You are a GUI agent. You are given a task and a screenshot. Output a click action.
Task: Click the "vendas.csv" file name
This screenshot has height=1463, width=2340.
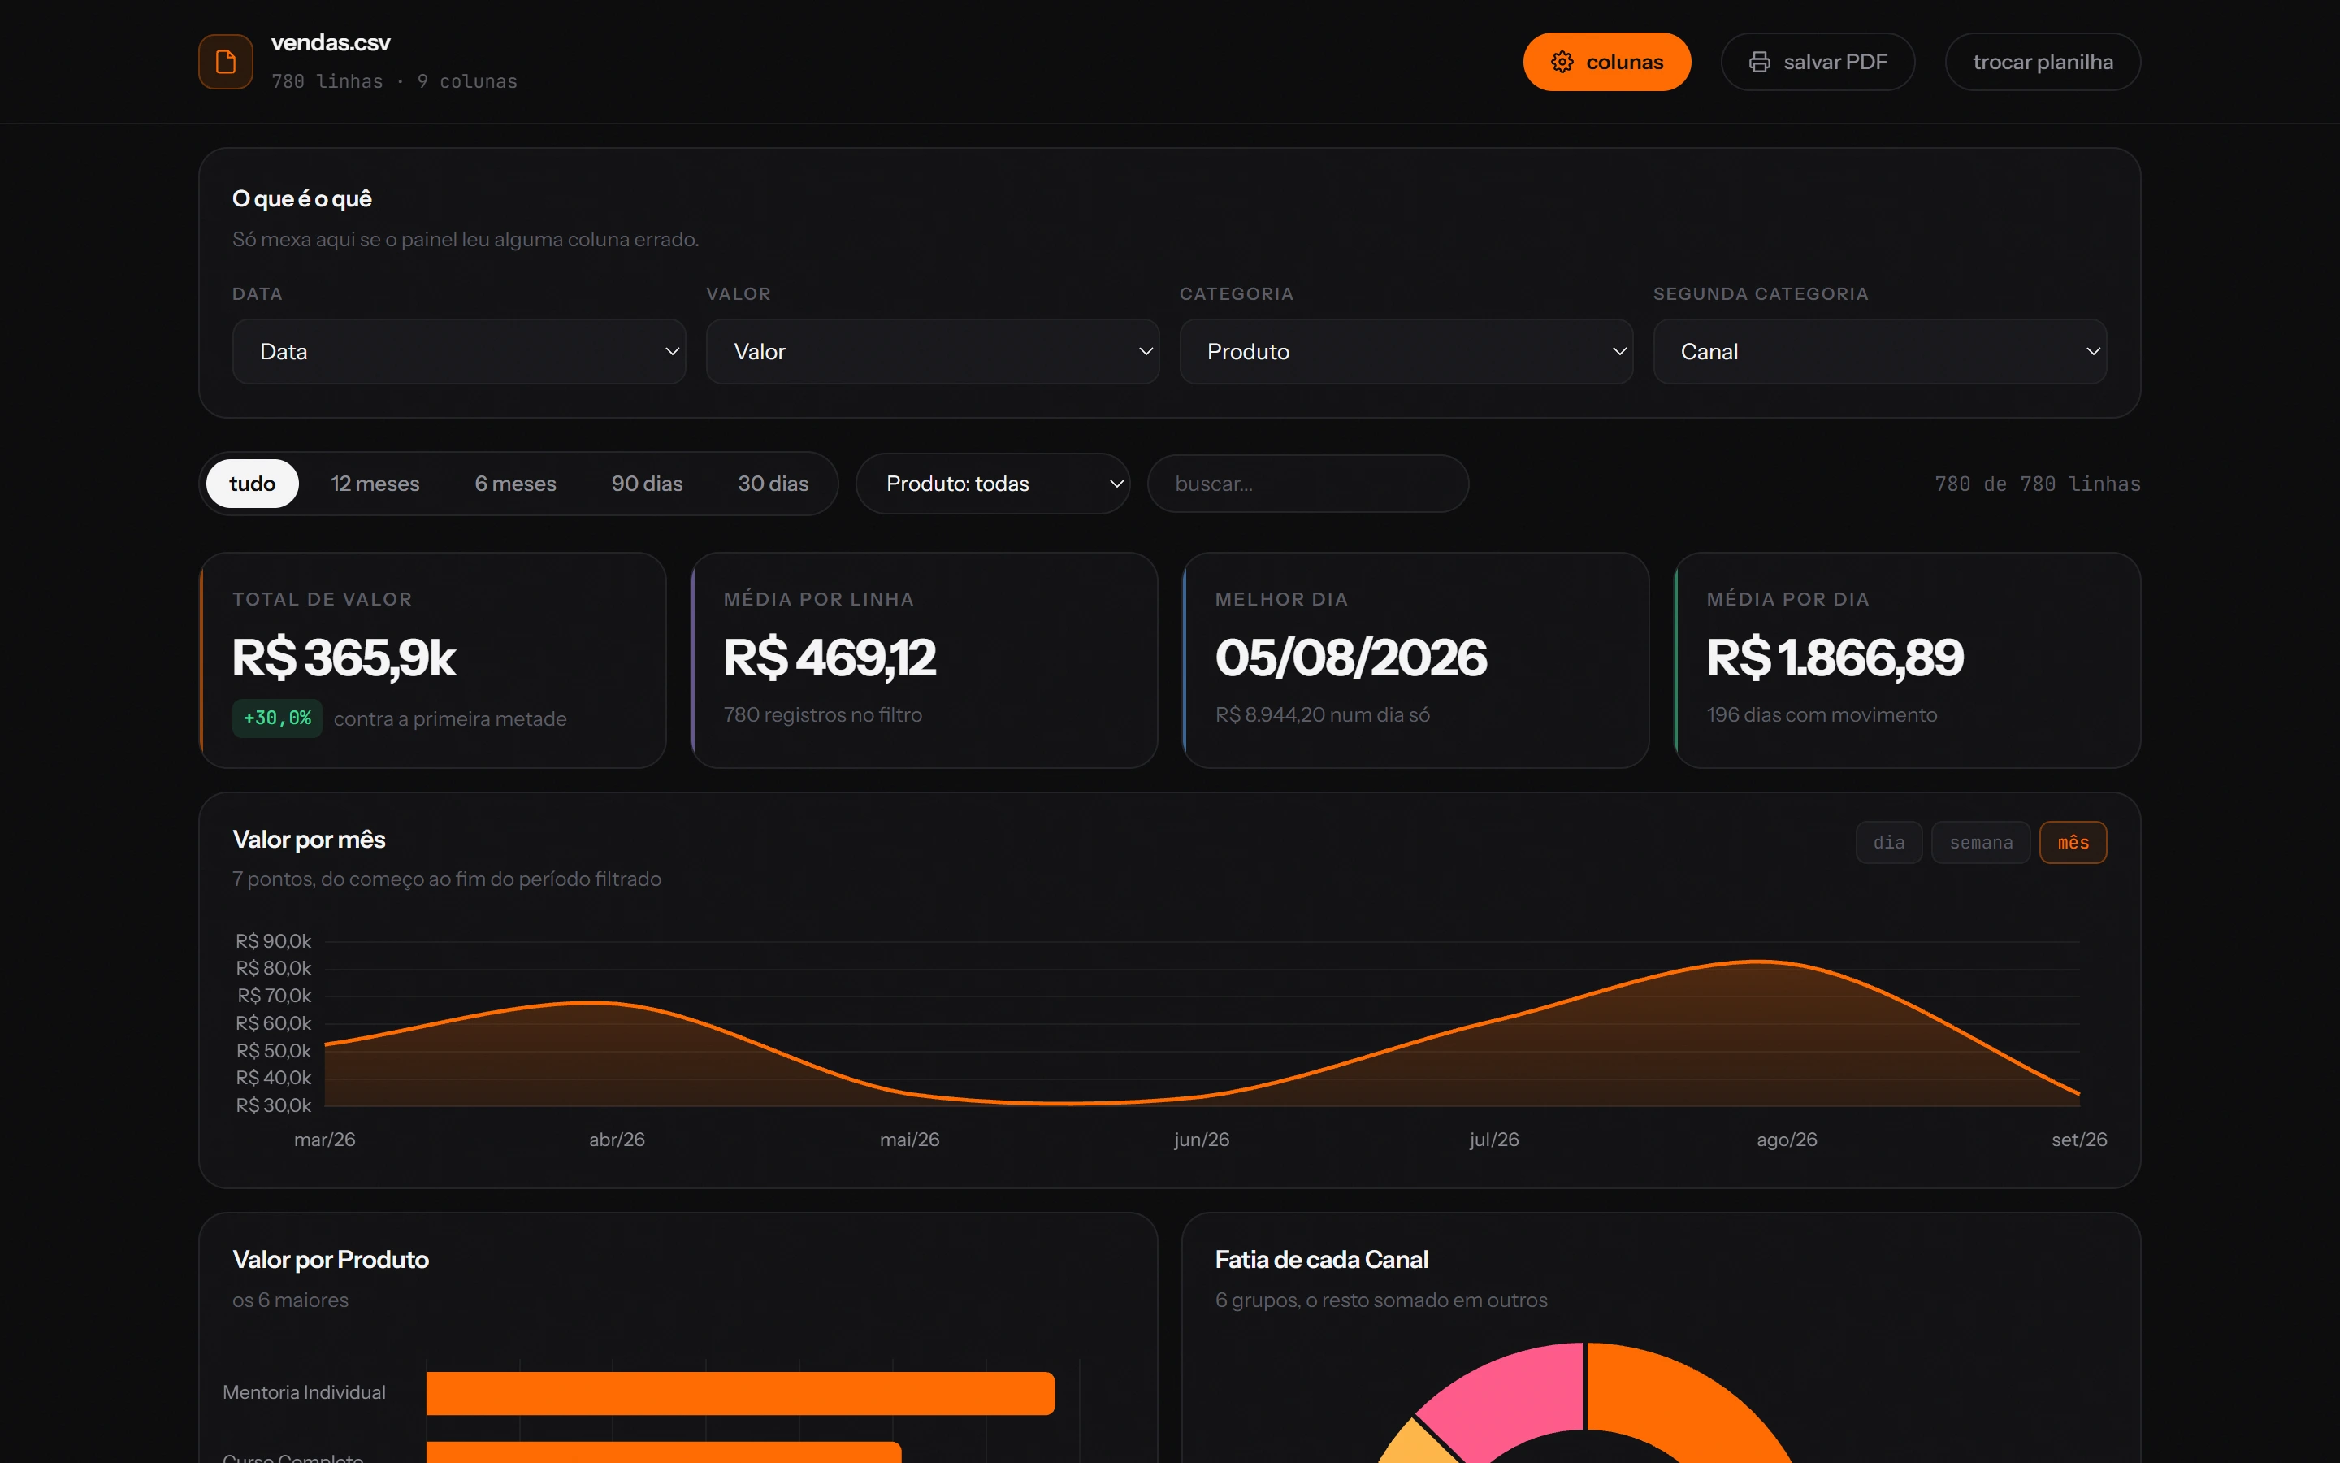point(331,42)
